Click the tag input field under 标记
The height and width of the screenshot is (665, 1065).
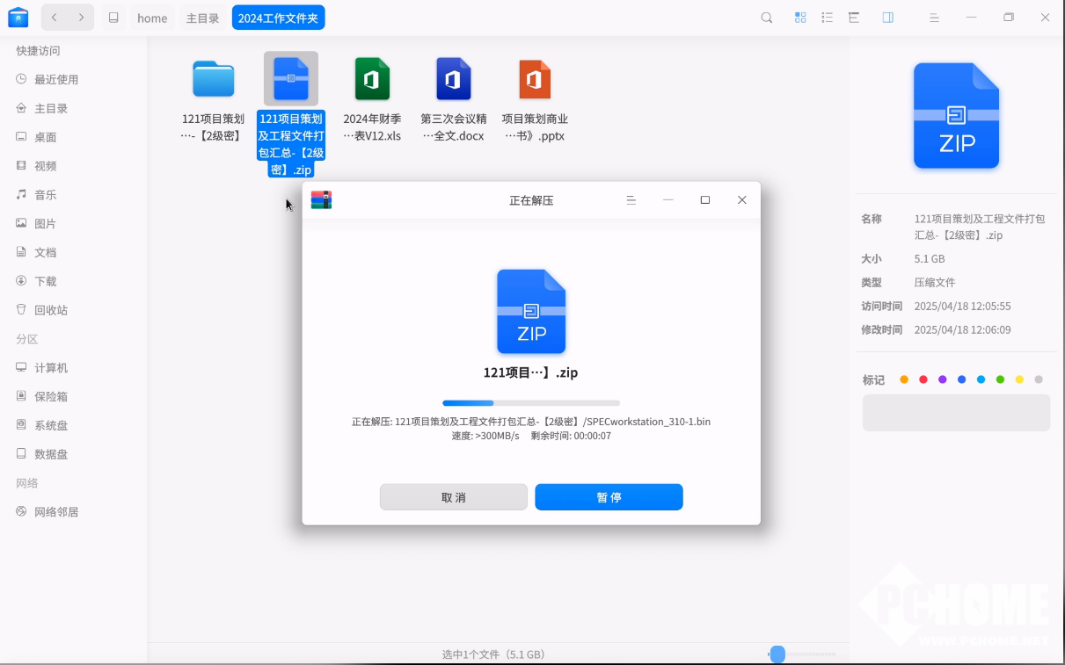point(956,413)
